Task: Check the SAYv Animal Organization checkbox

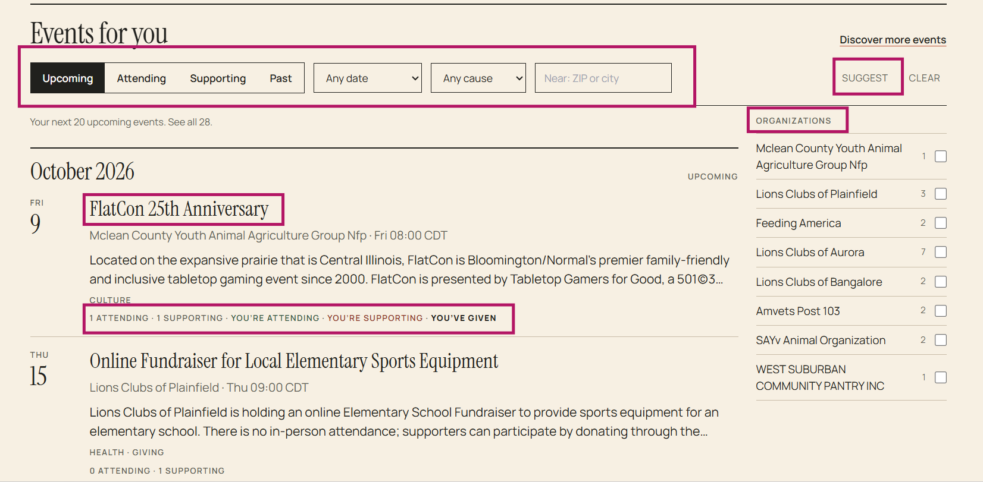Action: pos(941,340)
